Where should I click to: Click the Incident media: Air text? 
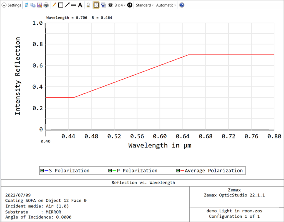37,206
